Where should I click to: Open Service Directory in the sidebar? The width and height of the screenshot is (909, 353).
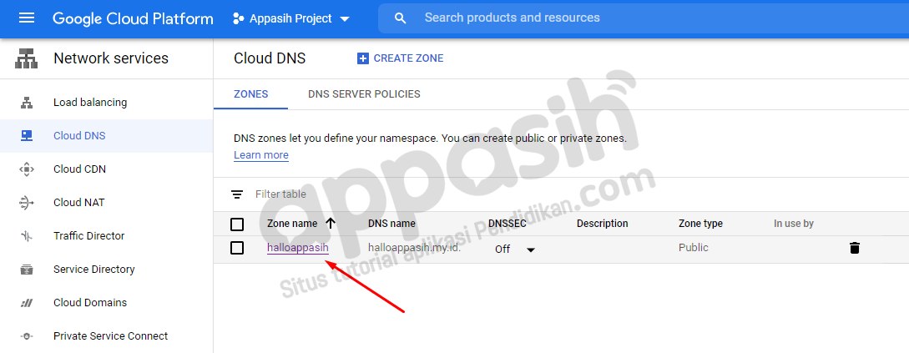(94, 270)
